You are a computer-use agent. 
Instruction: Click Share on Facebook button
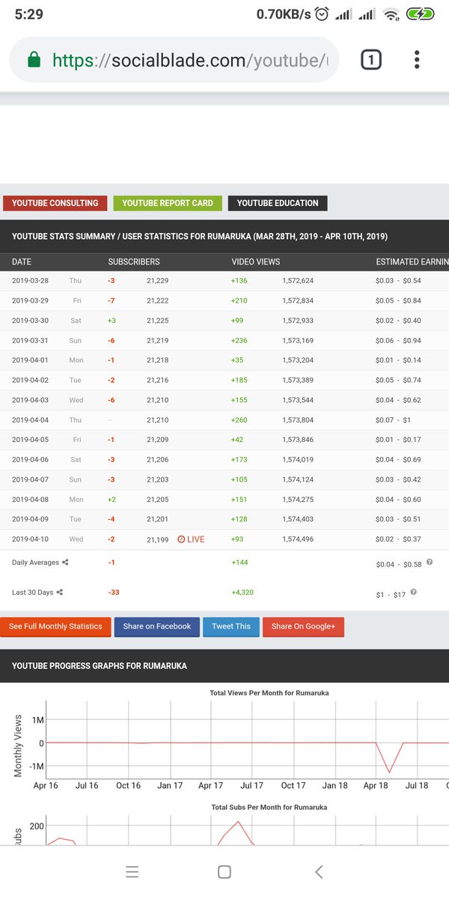pos(157,627)
